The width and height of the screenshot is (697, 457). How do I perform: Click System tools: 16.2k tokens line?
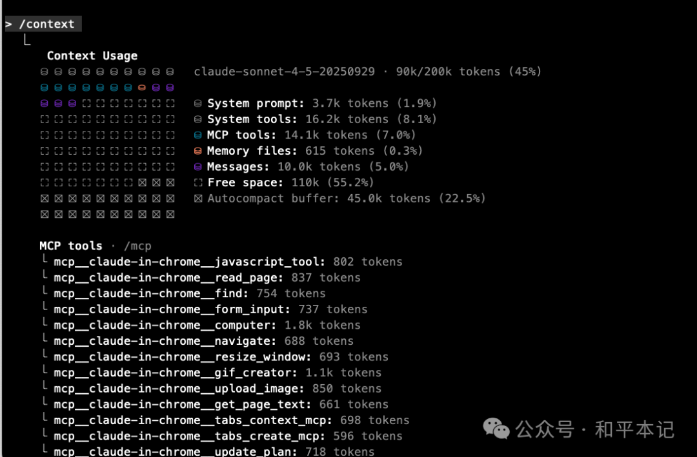[316, 119]
